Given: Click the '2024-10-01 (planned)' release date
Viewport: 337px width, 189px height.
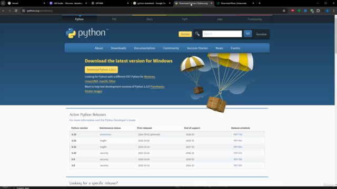Looking at the screenshot, I should point(149,134).
